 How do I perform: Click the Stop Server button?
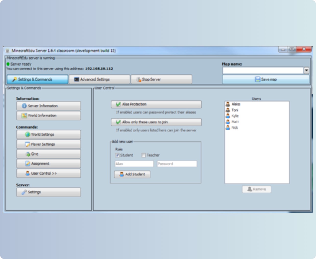pos(161,79)
